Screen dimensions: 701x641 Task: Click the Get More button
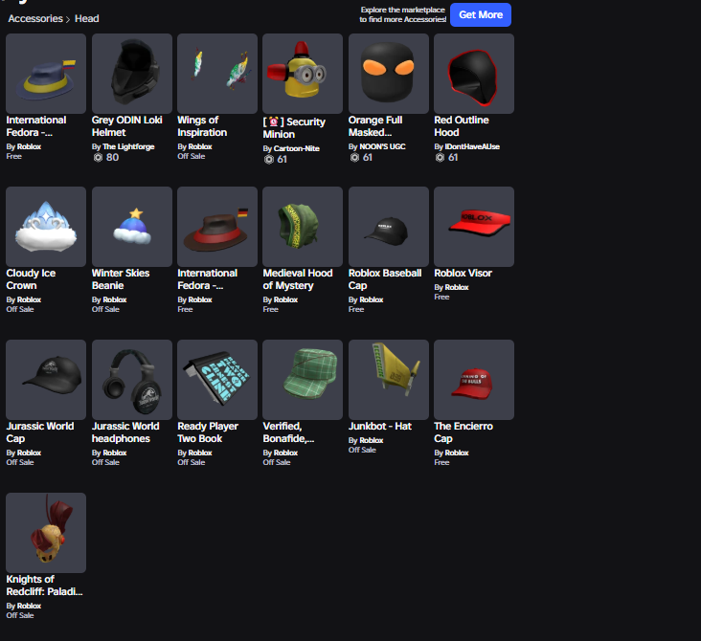(481, 14)
